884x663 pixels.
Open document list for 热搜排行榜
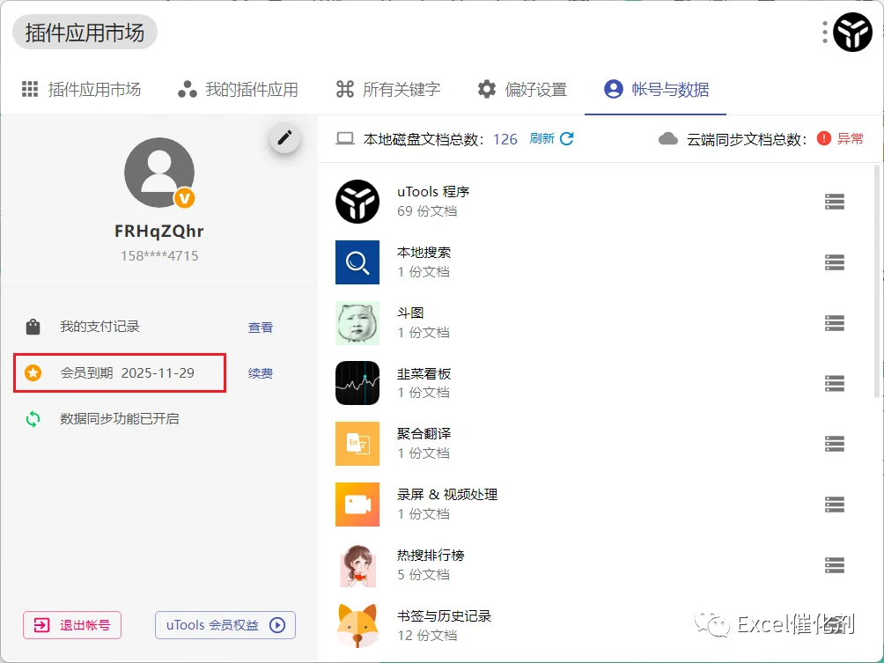click(835, 565)
